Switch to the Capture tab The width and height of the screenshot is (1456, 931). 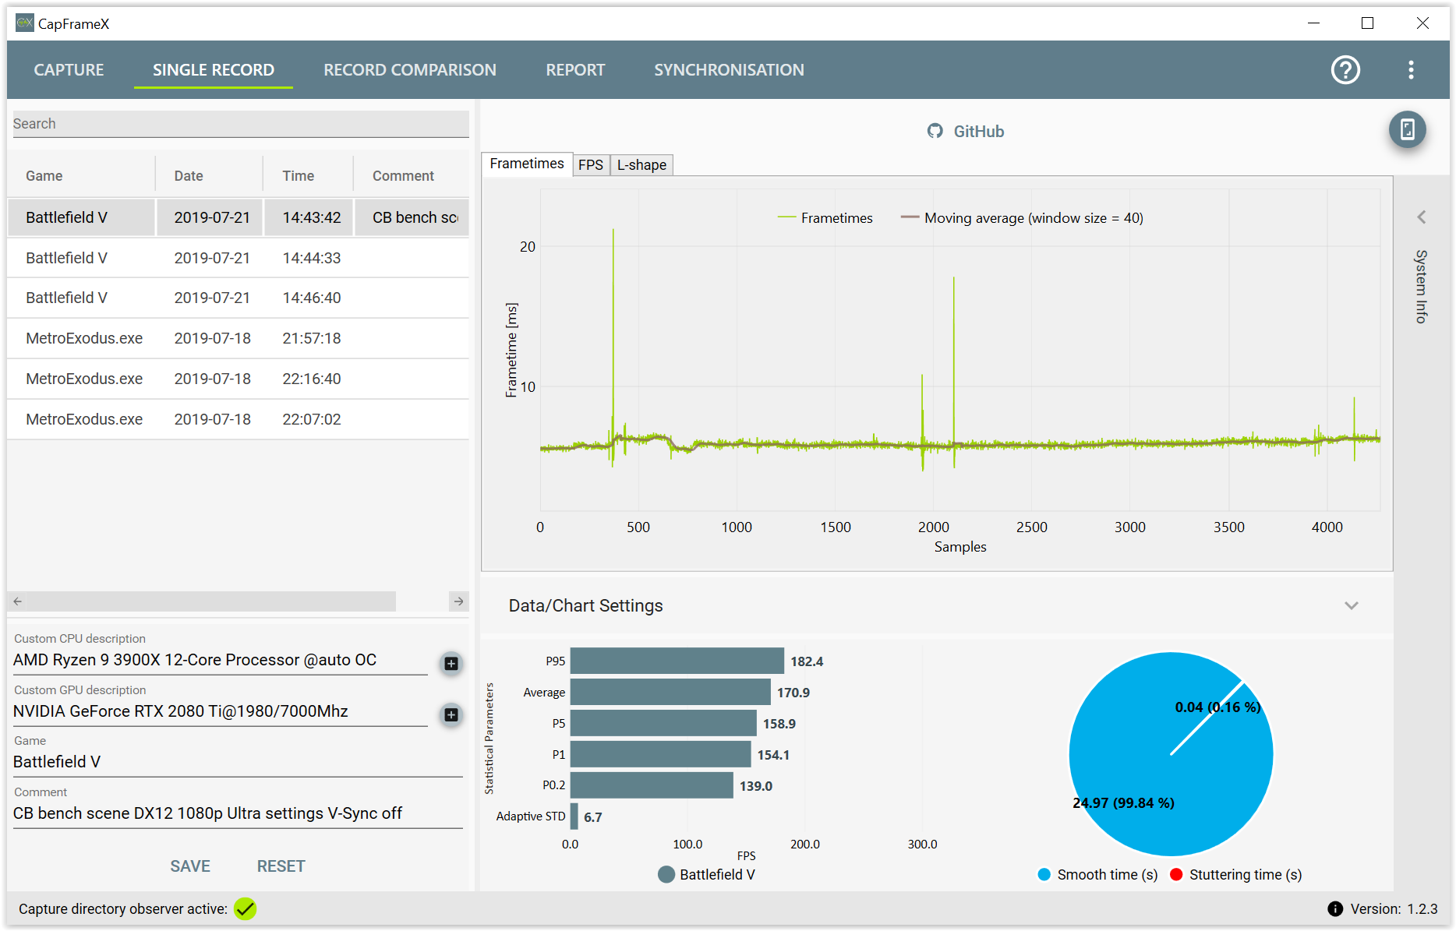(69, 70)
